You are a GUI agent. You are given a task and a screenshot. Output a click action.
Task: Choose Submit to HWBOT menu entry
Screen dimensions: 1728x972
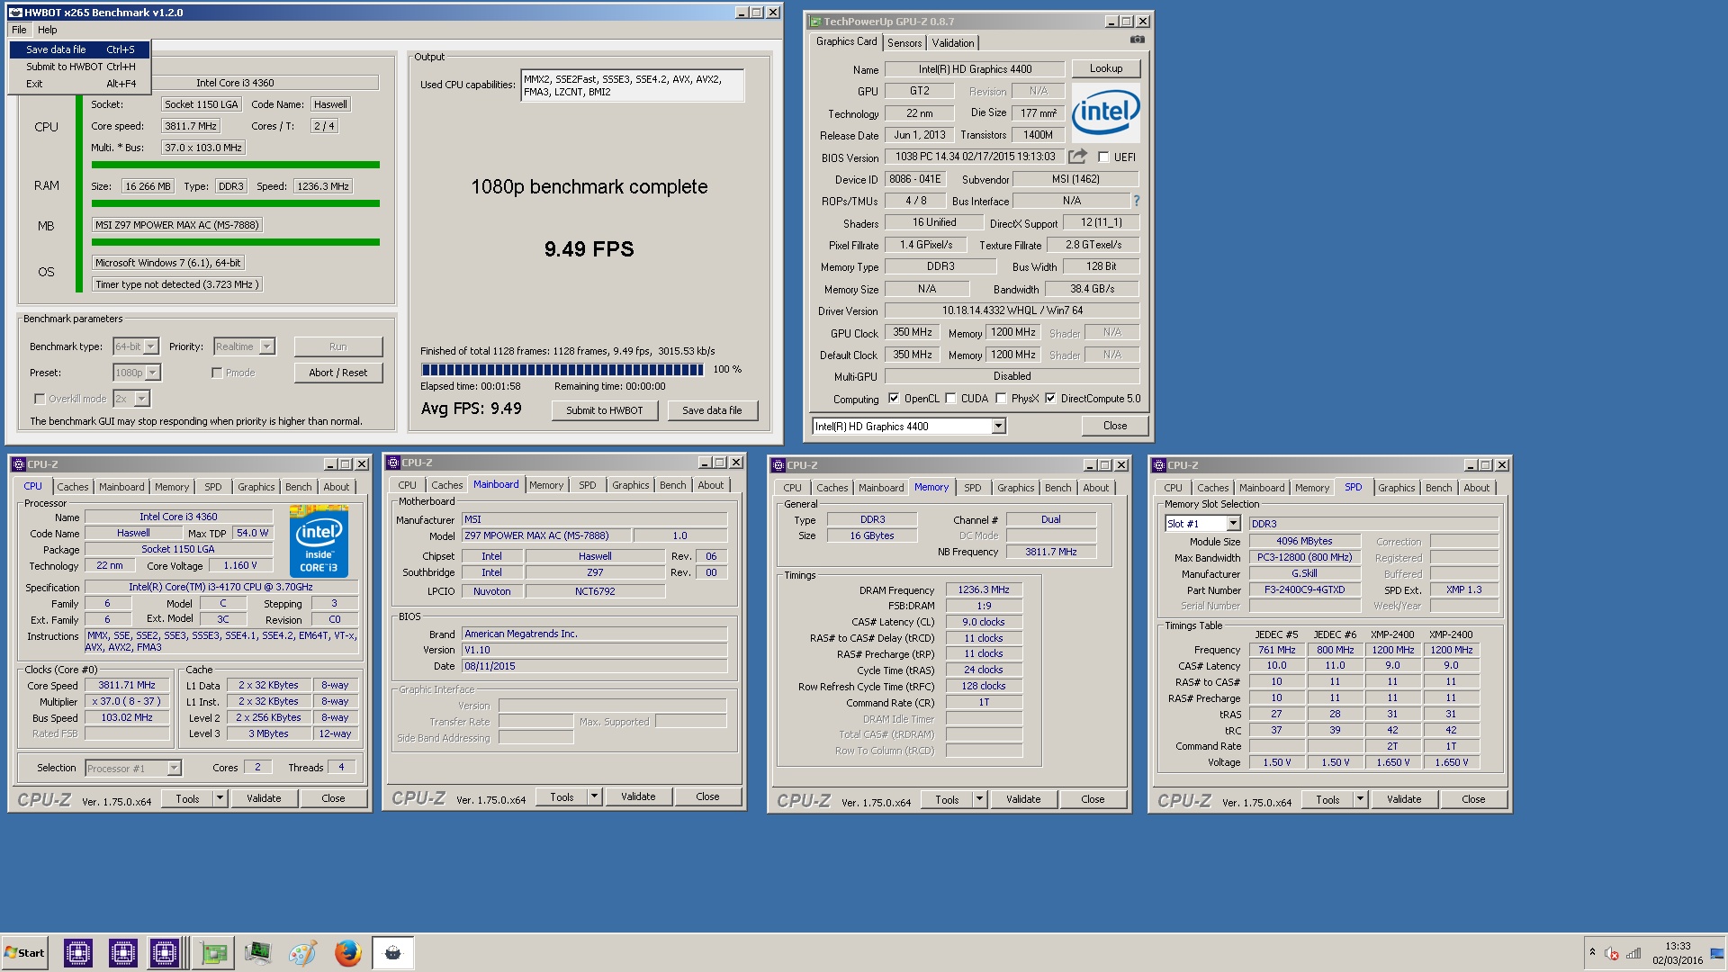(x=80, y=67)
